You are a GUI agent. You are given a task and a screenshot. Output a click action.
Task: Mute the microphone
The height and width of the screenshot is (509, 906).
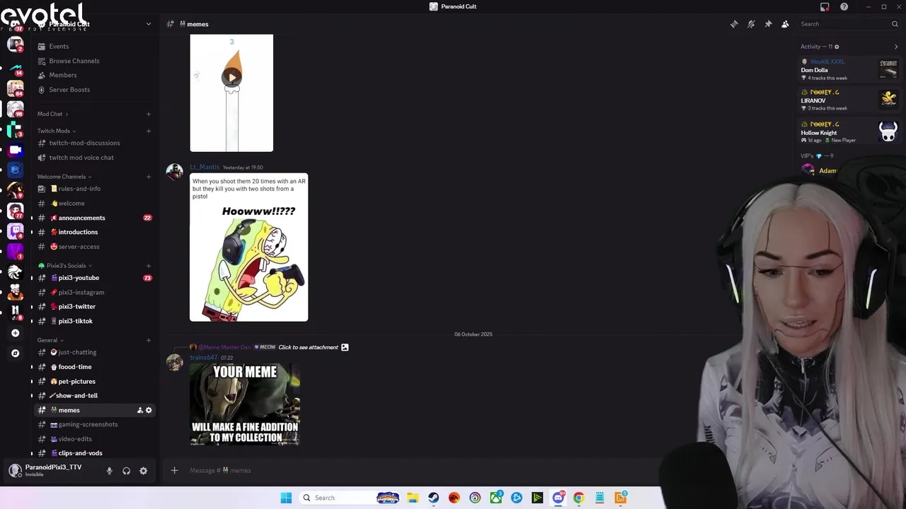(109, 471)
